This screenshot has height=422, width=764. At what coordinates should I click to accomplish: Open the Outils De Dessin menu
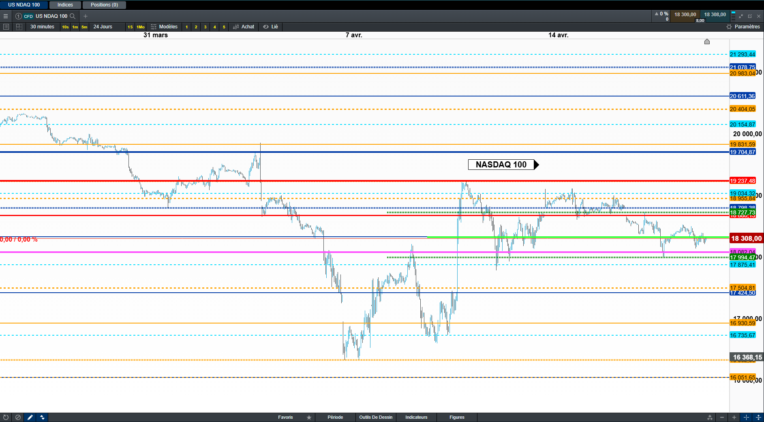376,417
